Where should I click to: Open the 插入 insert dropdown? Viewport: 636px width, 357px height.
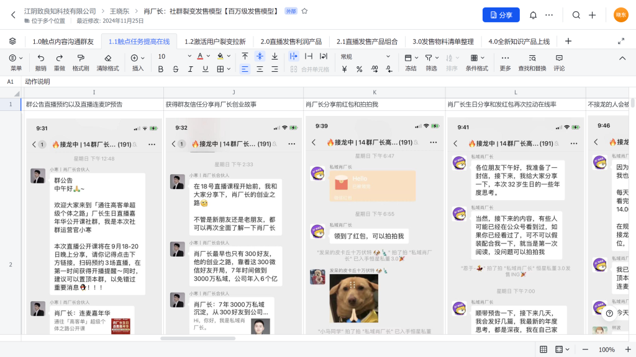click(x=138, y=63)
